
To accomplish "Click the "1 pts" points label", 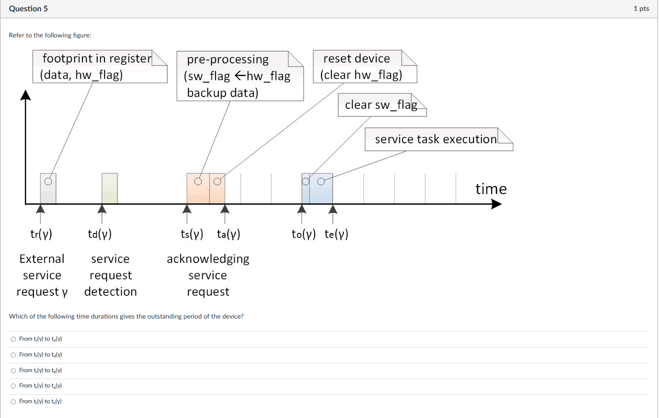I will (x=641, y=8).
